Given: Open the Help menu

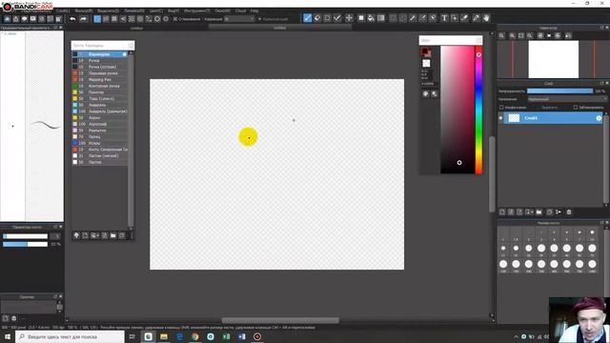Looking at the screenshot, I should point(254,10).
